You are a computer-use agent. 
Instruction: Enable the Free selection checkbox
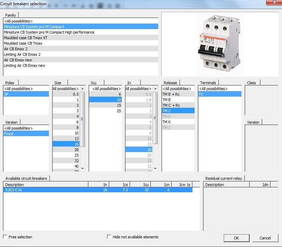[5, 237]
